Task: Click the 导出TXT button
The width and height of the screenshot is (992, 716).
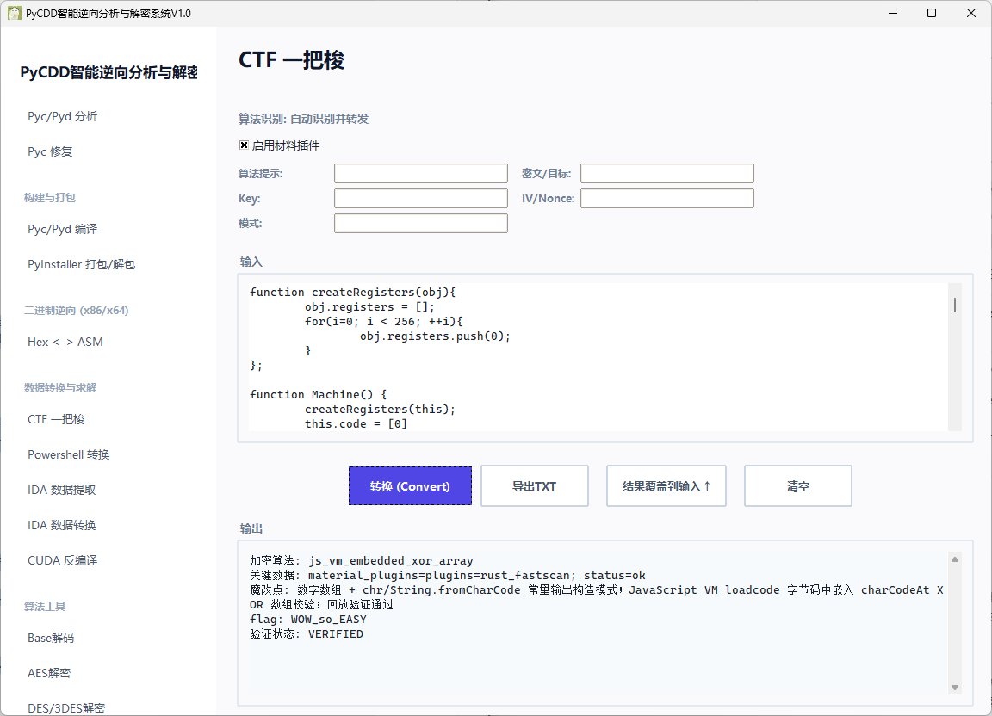Action: 534,485
